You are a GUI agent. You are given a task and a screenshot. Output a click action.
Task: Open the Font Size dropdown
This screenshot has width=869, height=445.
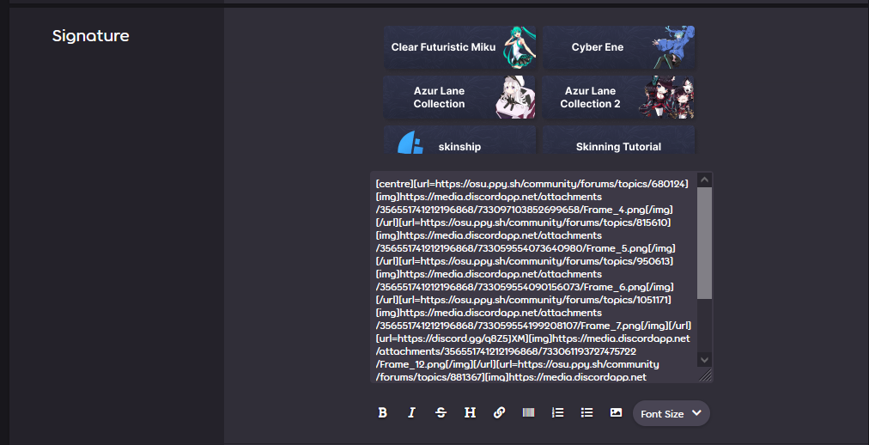[671, 413]
